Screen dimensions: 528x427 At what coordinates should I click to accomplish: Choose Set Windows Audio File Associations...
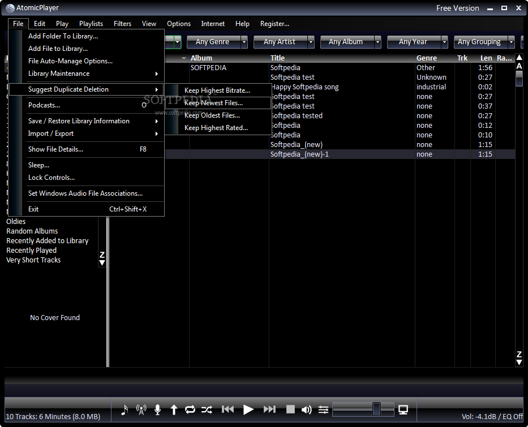[x=86, y=193]
